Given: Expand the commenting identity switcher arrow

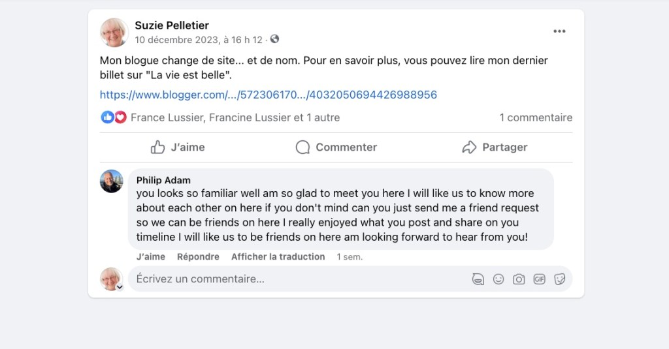Looking at the screenshot, I should (x=120, y=286).
